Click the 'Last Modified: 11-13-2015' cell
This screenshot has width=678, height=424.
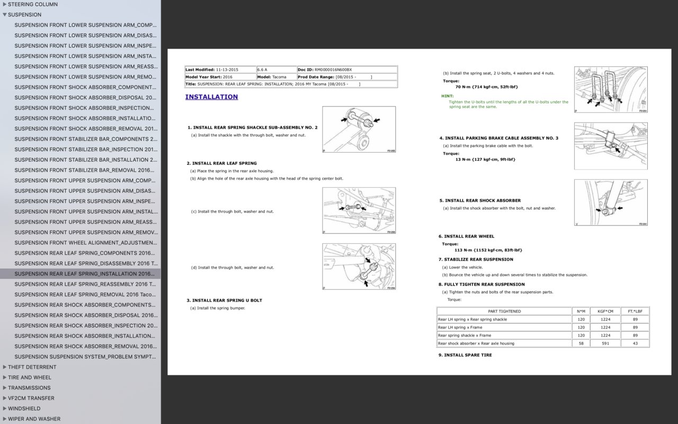(220, 69)
